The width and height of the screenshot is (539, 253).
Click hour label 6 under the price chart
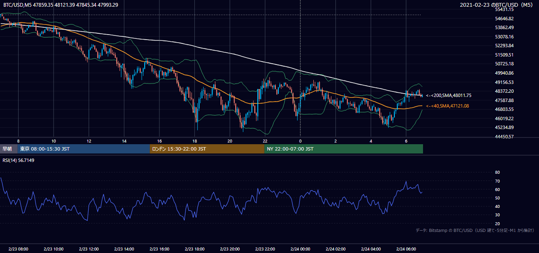(x=406, y=141)
